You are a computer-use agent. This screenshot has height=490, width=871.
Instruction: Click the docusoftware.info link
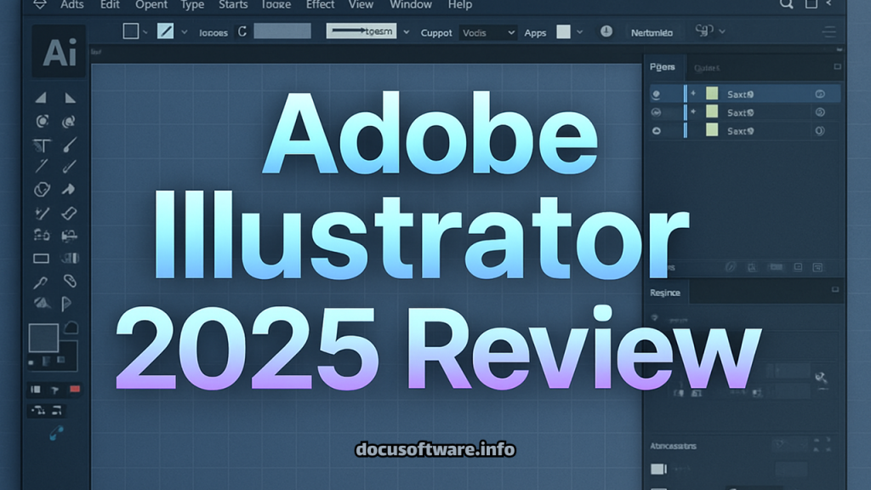pyautogui.click(x=435, y=448)
